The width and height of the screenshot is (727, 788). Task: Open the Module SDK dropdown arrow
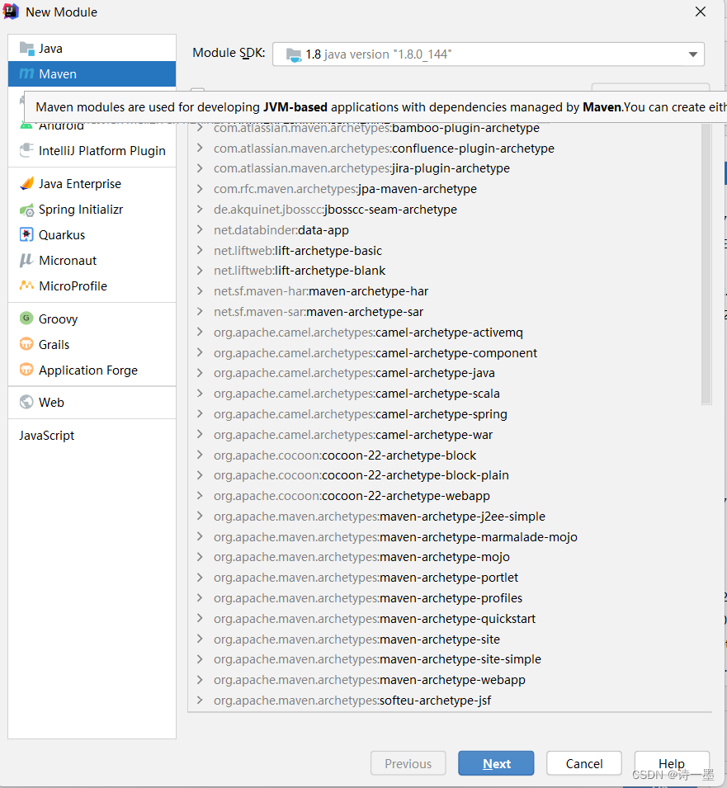click(693, 54)
